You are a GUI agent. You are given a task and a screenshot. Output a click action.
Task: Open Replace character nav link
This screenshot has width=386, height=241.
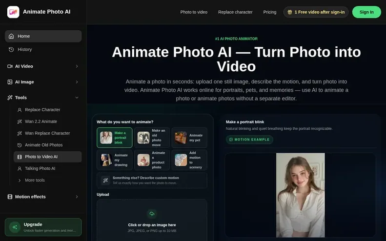coord(235,12)
